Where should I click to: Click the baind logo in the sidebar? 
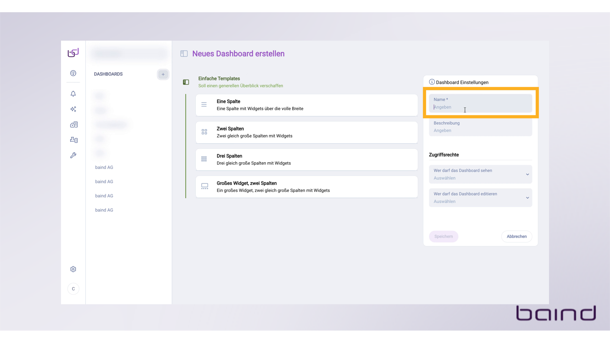coord(73,53)
